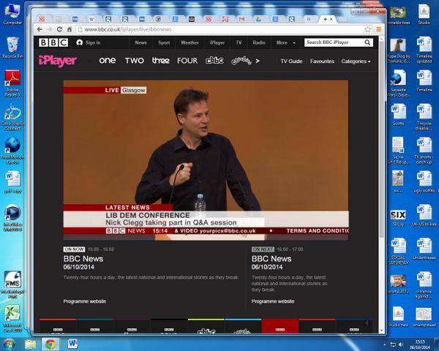This screenshot has height=351, width=439.
Task: Open Programme website under On Next
Action: tap(273, 301)
